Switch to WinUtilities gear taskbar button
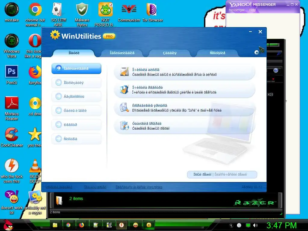Image resolution: width=308 pixels, height=231 pixels. [149, 225]
